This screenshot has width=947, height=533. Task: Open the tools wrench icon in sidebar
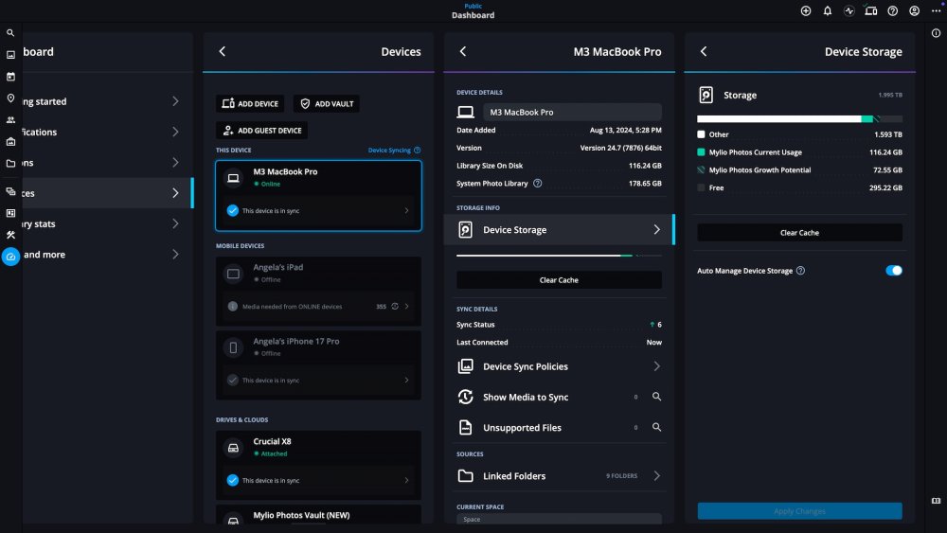(x=10, y=235)
